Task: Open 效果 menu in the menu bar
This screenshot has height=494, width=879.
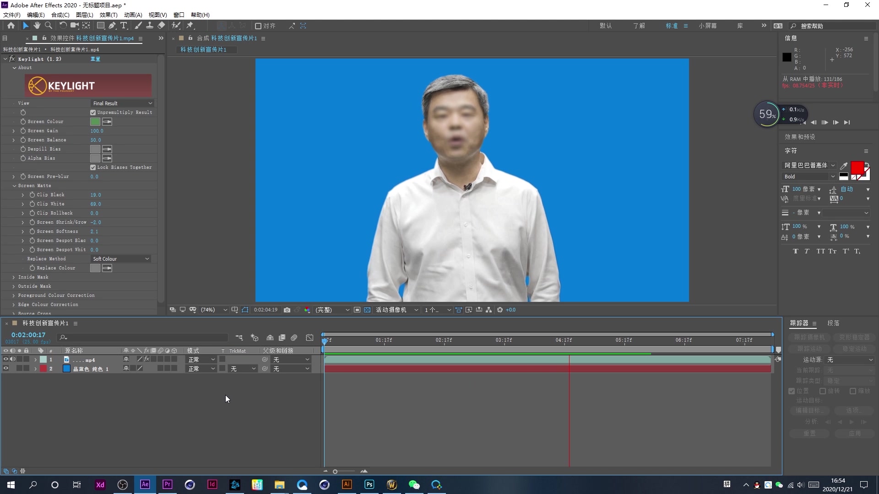Action: 106,15
